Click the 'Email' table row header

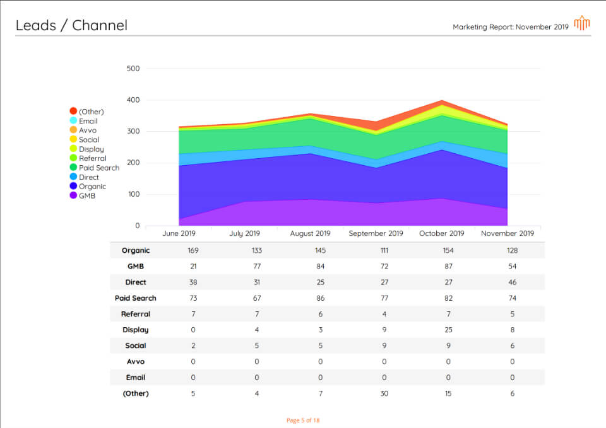[x=136, y=378]
